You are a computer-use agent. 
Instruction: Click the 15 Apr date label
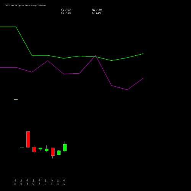click(x=21, y=182)
